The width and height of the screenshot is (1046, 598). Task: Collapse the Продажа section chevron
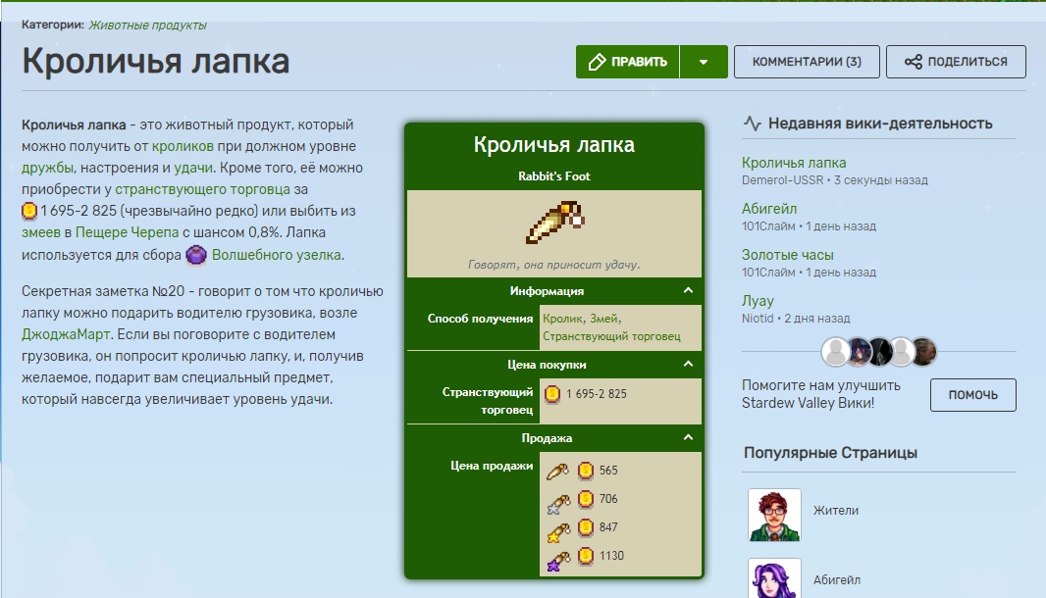click(x=688, y=437)
